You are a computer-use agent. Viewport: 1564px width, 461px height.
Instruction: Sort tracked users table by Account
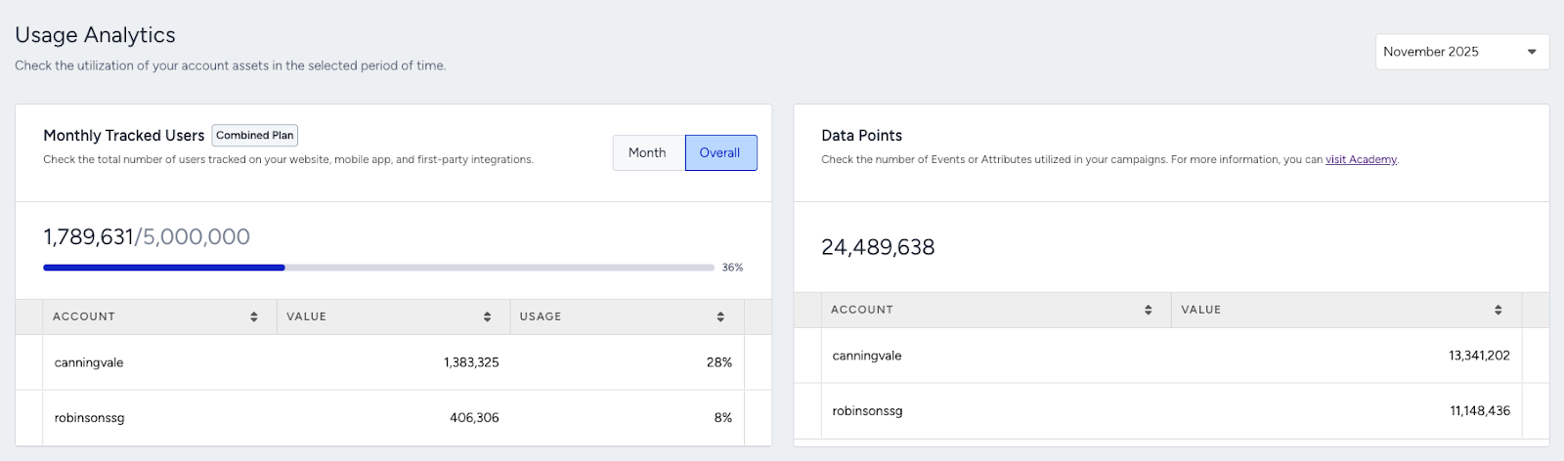253,316
